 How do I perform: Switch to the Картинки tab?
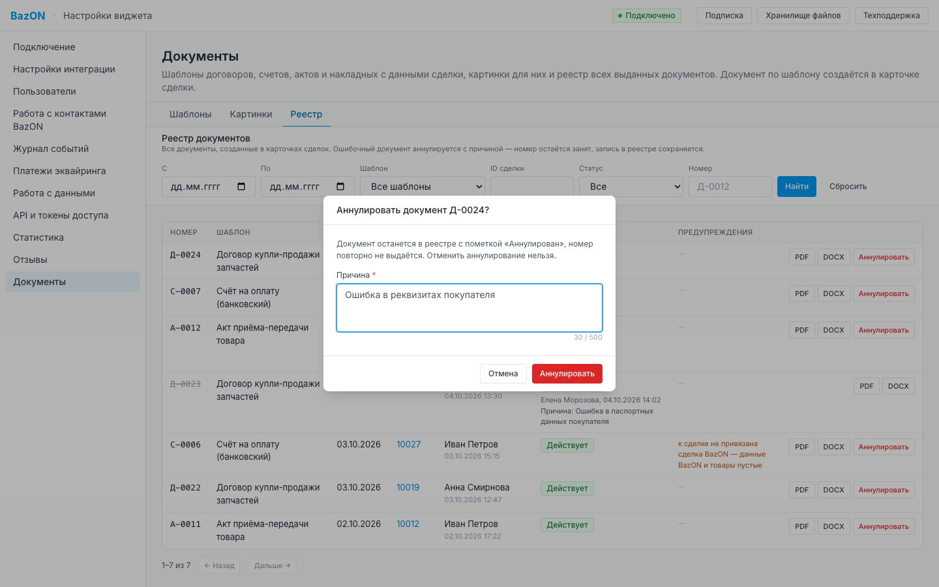(x=251, y=114)
